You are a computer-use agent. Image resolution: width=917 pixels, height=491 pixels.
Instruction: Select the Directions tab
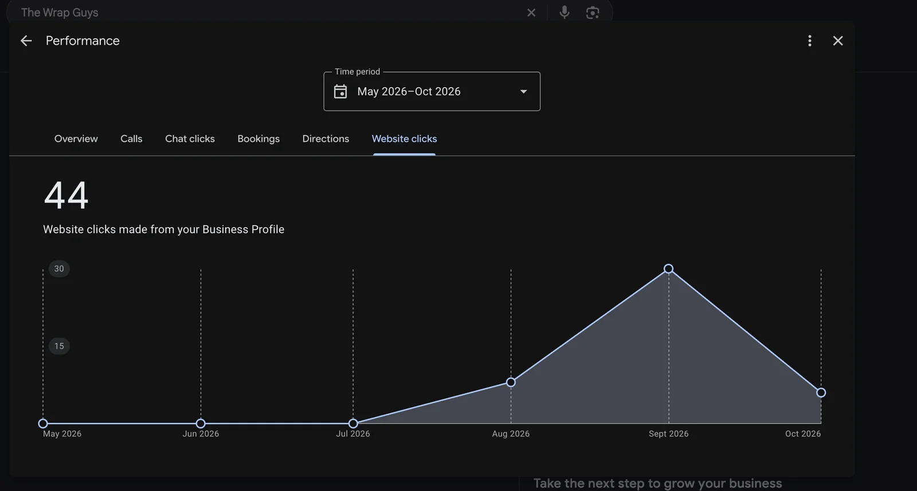(326, 138)
